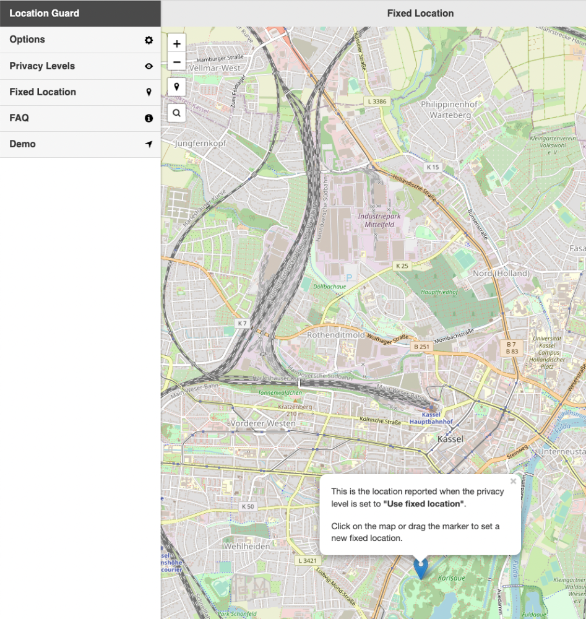586x619 pixels.
Task: Click the Rothenditmold area on the map
Action: 336,335
